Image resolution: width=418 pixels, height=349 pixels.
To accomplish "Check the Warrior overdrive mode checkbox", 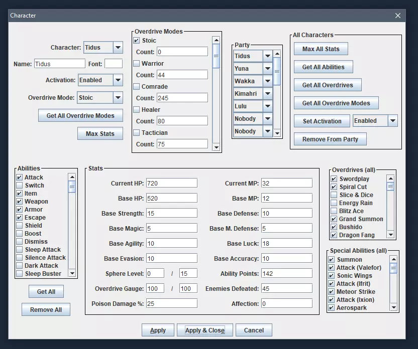I will [x=136, y=64].
